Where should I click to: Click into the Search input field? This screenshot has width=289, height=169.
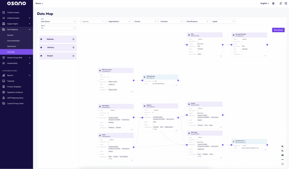tap(58, 28)
